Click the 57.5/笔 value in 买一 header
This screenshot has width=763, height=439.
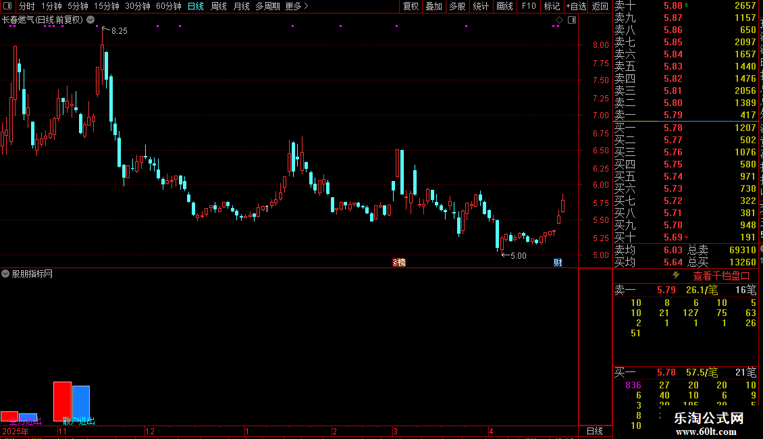[x=702, y=372]
